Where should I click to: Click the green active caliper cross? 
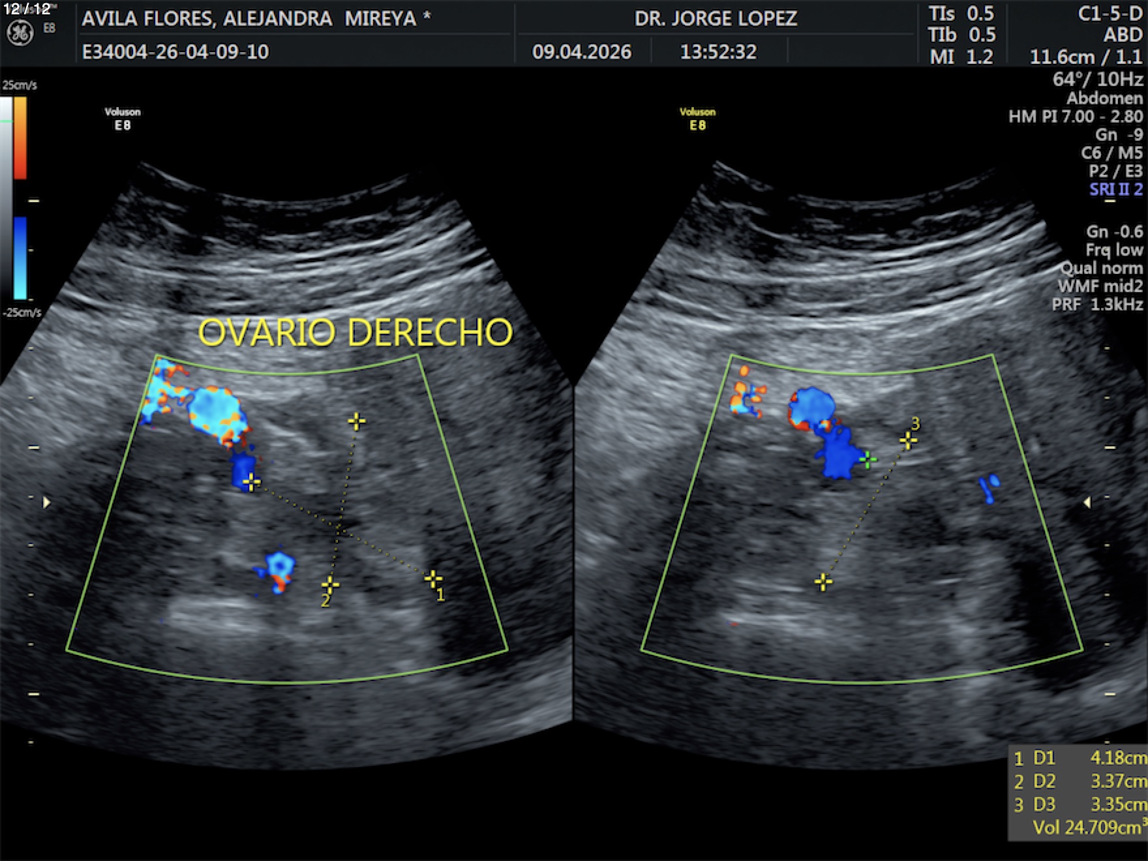[868, 461]
